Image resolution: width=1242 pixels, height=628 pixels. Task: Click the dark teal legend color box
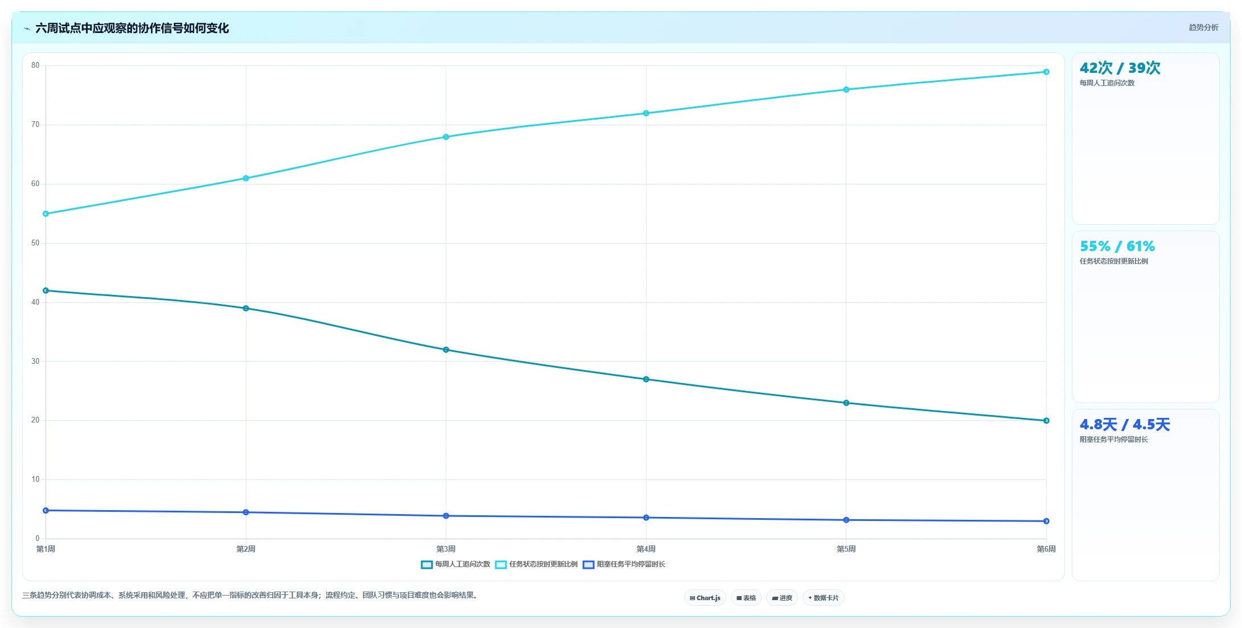click(427, 565)
